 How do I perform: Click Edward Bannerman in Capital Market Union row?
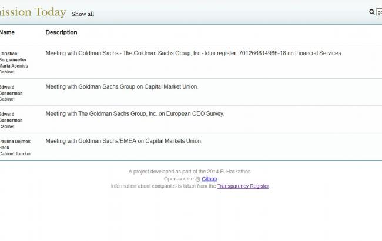pos(12,90)
